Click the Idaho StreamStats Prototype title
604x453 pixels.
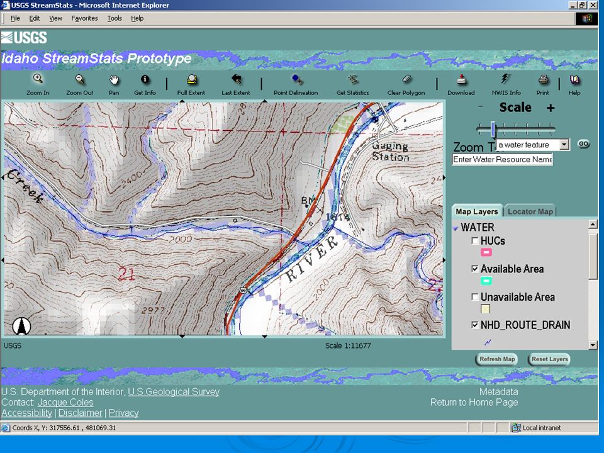[x=96, y=59]
